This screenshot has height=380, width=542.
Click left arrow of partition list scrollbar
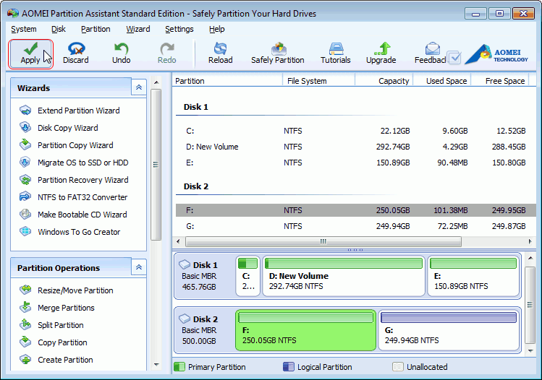coord(178,241)
